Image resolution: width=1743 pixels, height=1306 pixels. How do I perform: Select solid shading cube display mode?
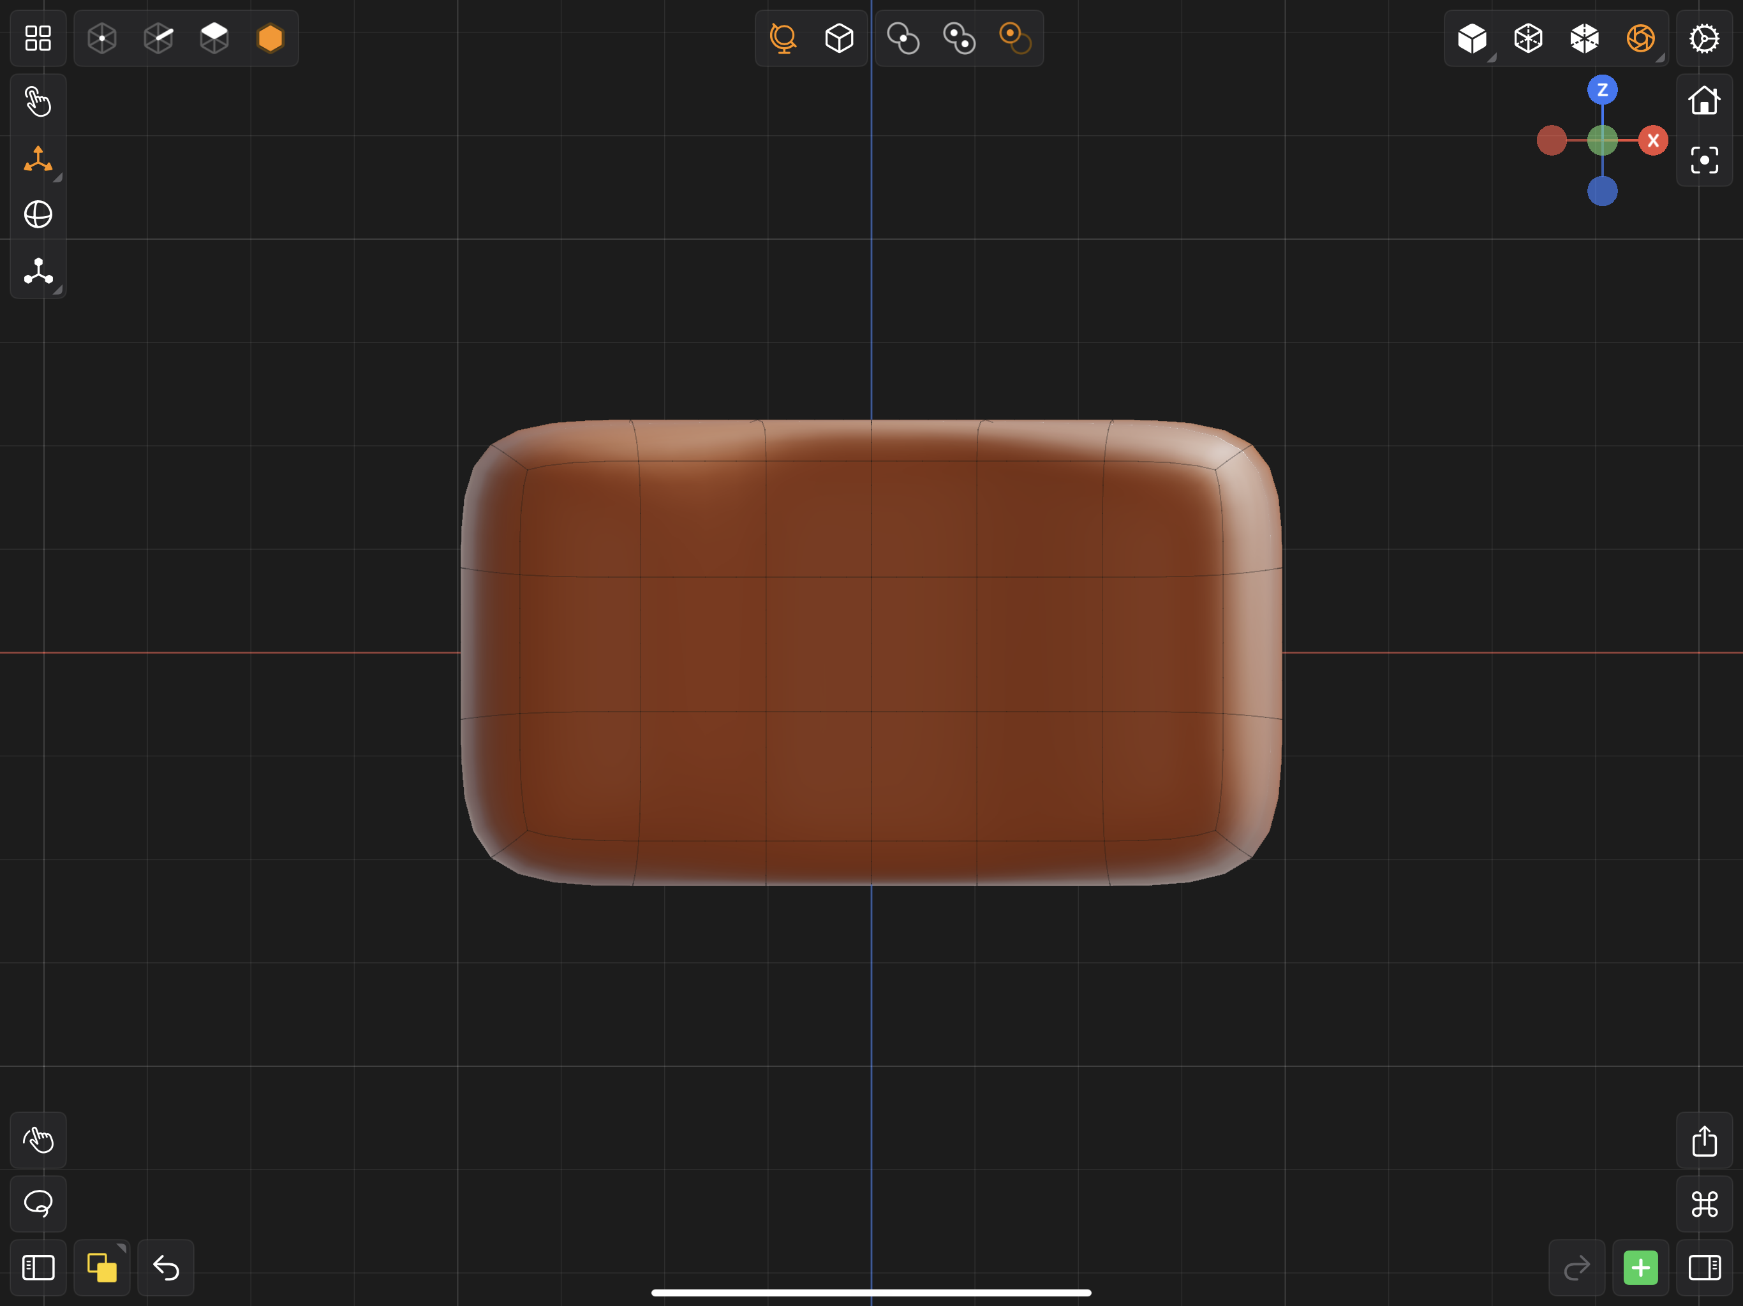click(x=1472, y=38)
